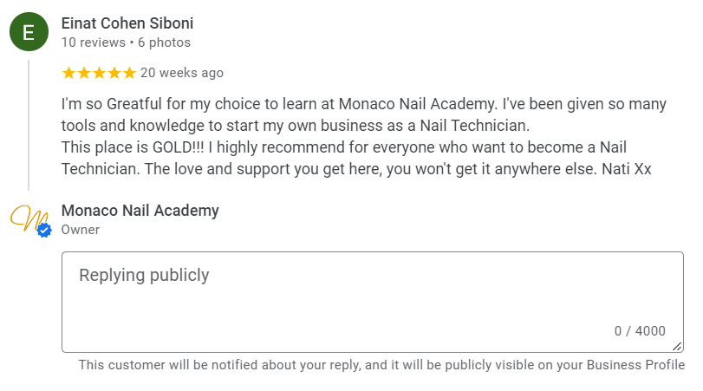The width and height of the screenshot is (703, 391).
Task: Click the 0 / 4000 character counter
Action: tap(640, 330)
